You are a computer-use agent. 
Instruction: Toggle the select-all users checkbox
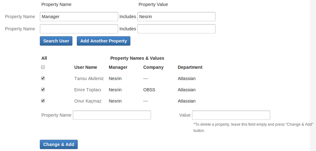click(x=43, y=67)
